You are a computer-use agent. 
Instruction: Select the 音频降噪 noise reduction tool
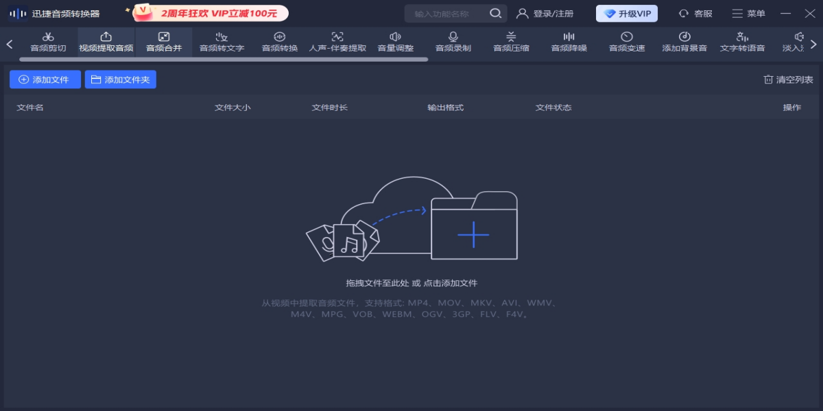tap(569, 42)
